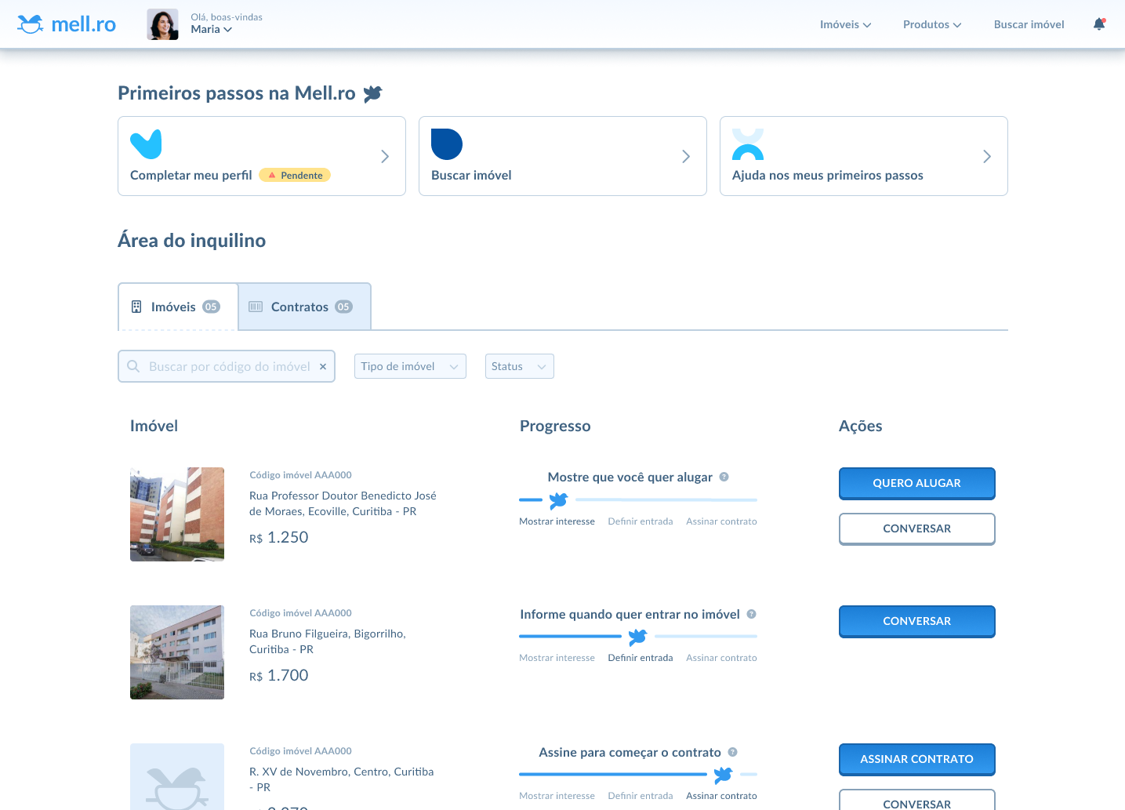This screenshot has width=1125, height=810.
Task: Open the notification bell
Action: 1099,24
